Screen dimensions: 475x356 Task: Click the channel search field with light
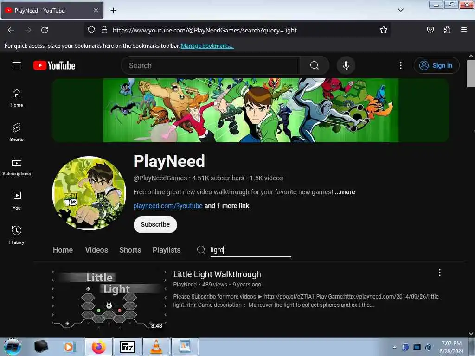pyautogui.click(x=250, y=250)
